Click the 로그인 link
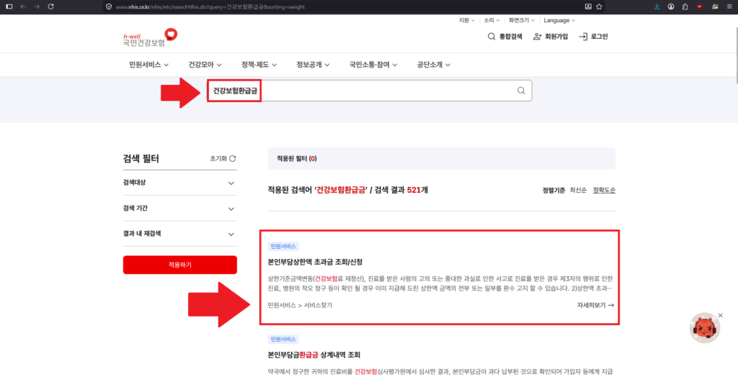 (594, 37)
